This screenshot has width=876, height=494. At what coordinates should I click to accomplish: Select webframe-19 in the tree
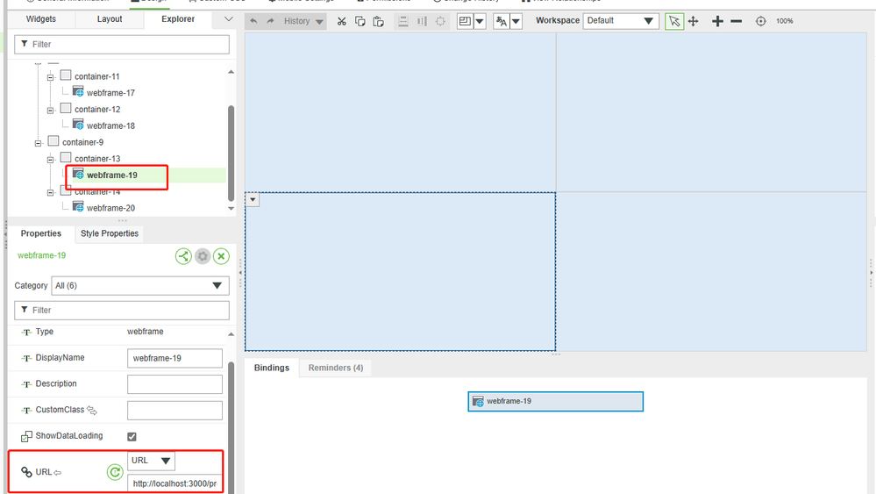111,175
